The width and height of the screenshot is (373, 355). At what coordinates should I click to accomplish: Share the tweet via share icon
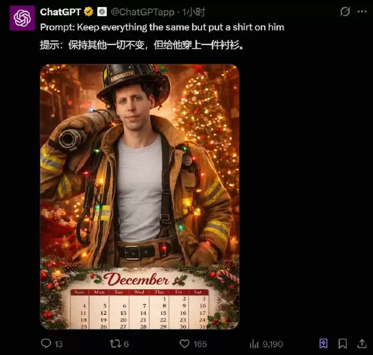(360, 344)
